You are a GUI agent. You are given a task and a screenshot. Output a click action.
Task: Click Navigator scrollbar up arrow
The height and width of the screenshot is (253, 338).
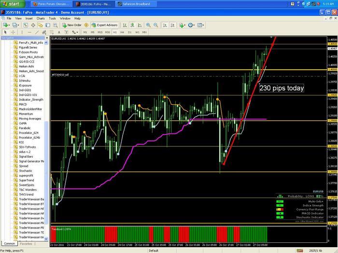click(x=46, y=43)
